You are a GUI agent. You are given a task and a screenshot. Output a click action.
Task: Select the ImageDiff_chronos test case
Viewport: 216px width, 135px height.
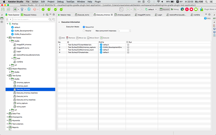pos(24,44)
